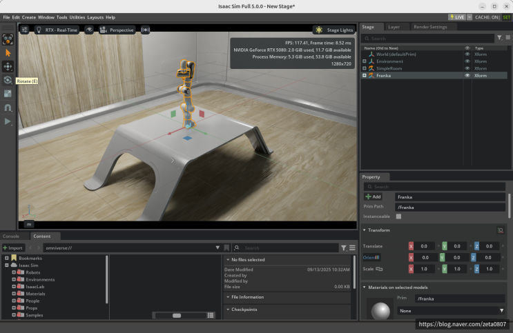513x333 pixels.
Task: Open the Layouts menu
Action: [95, 17]
